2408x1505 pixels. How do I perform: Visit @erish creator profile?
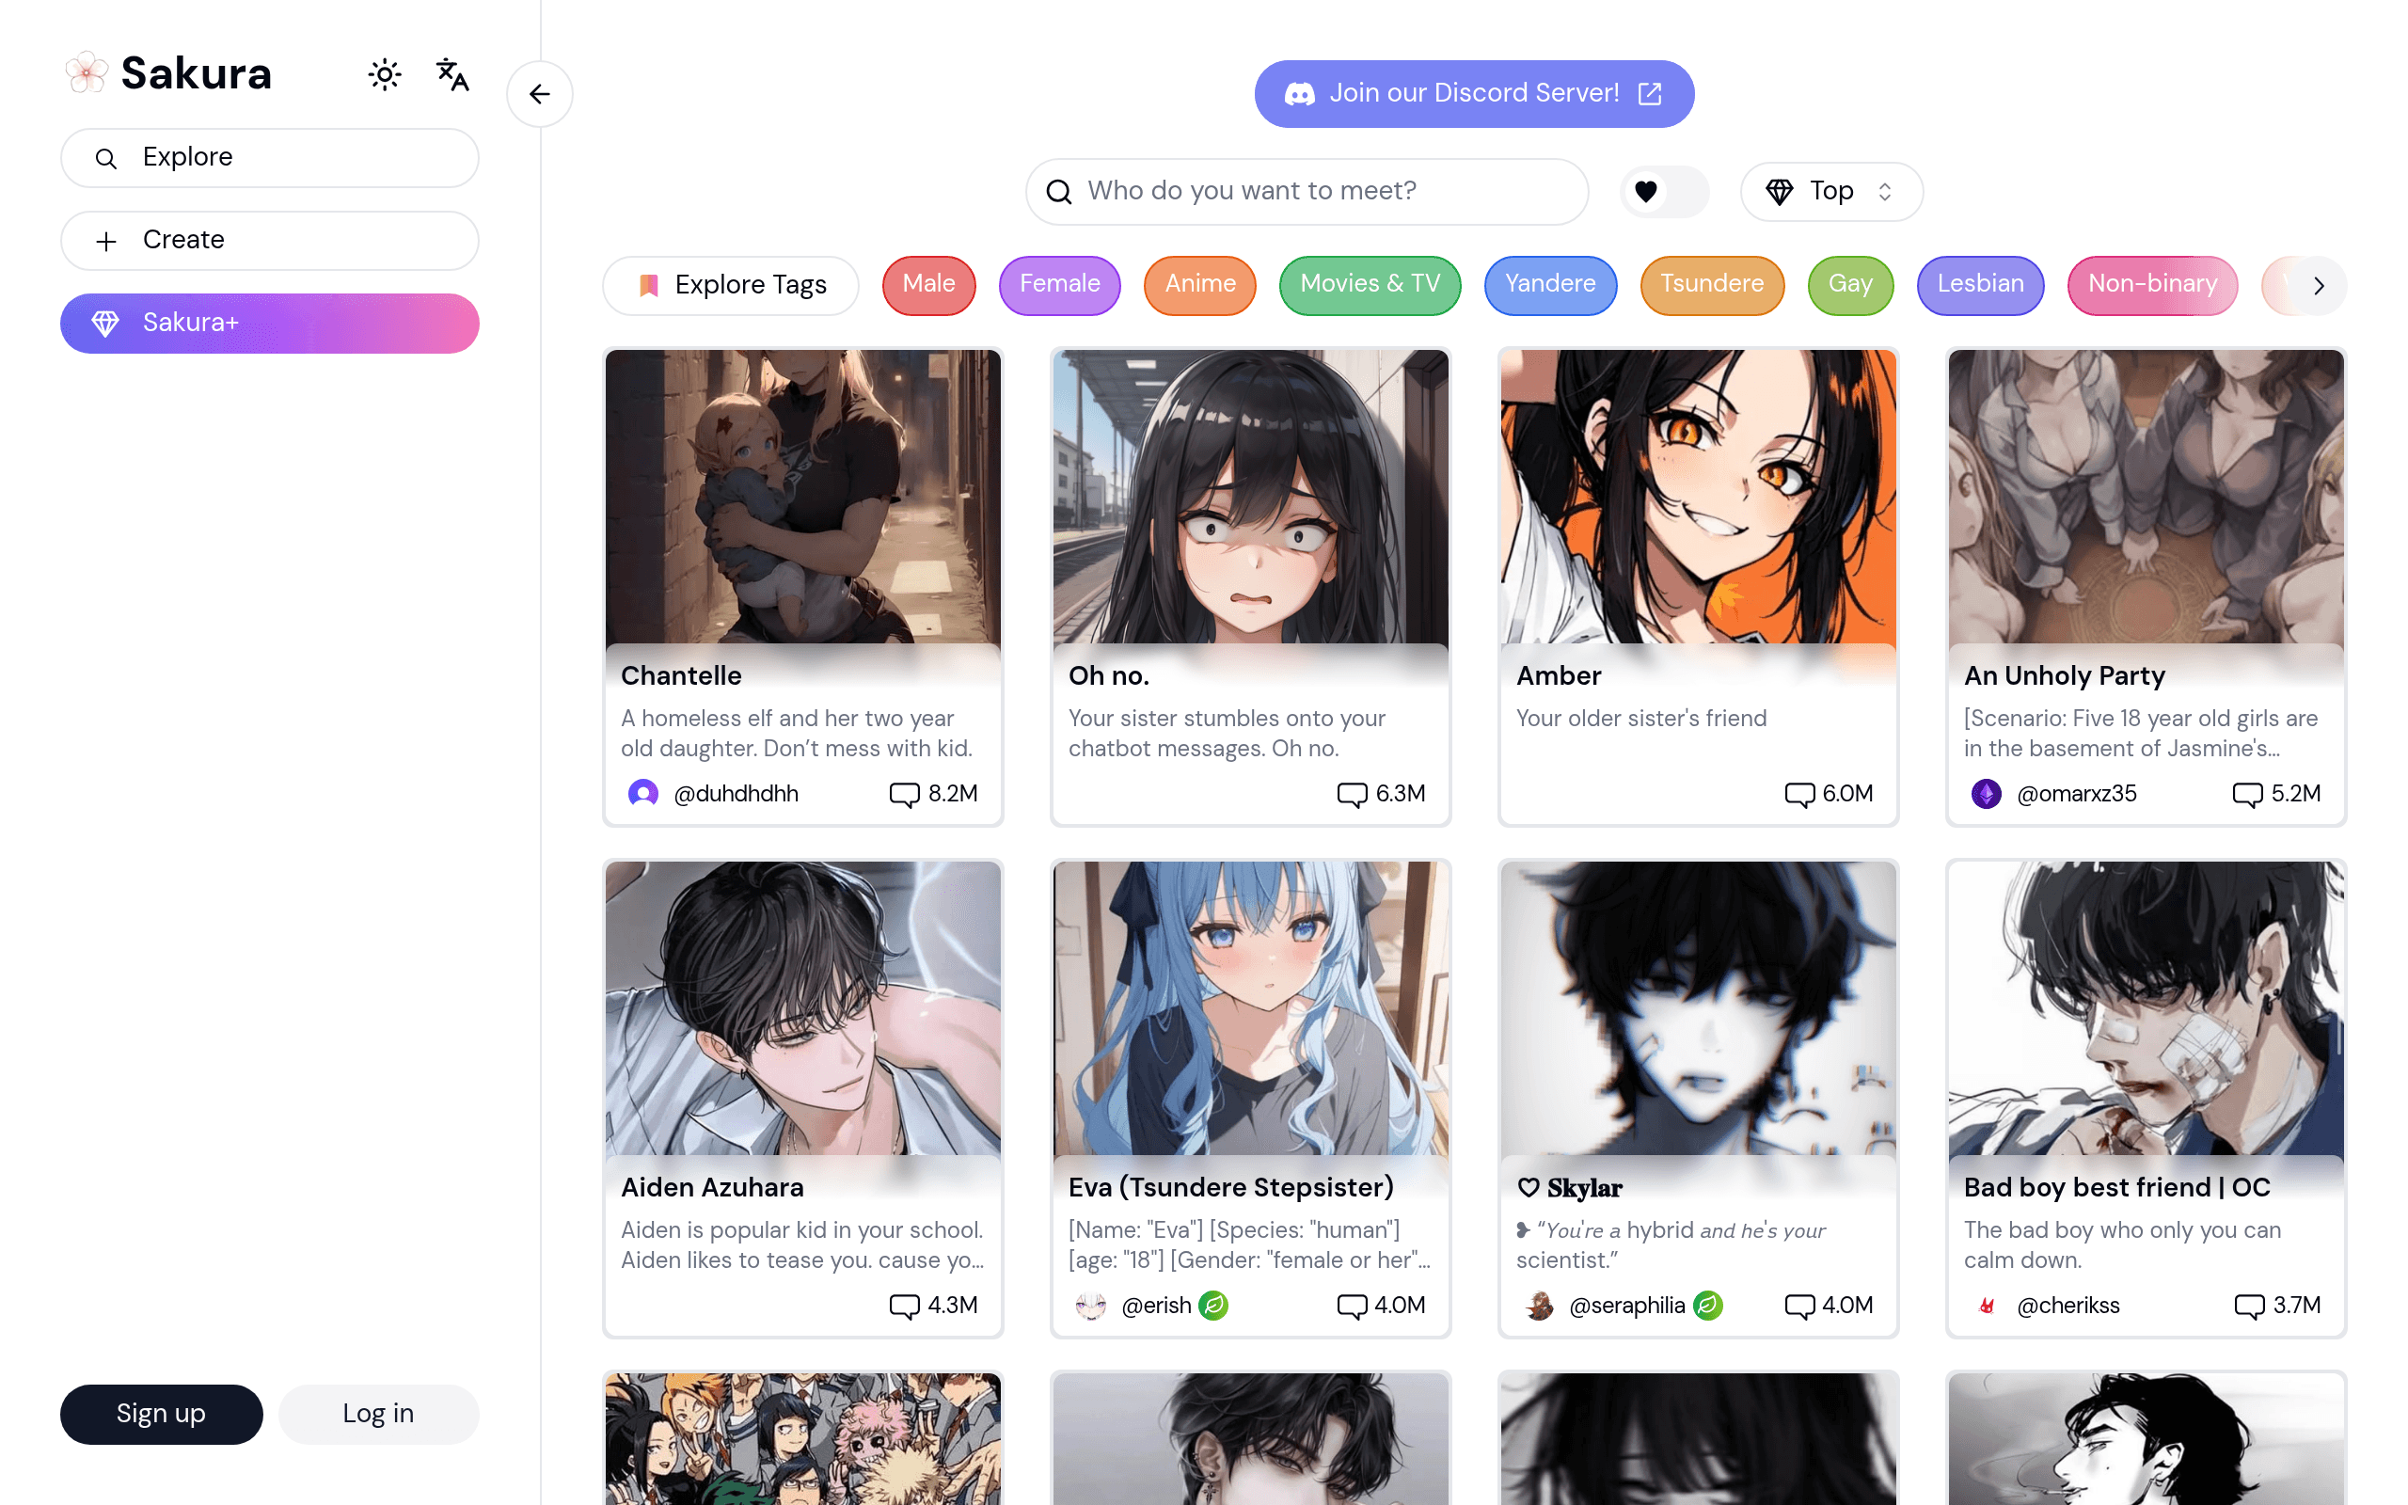point(1156,1305)
